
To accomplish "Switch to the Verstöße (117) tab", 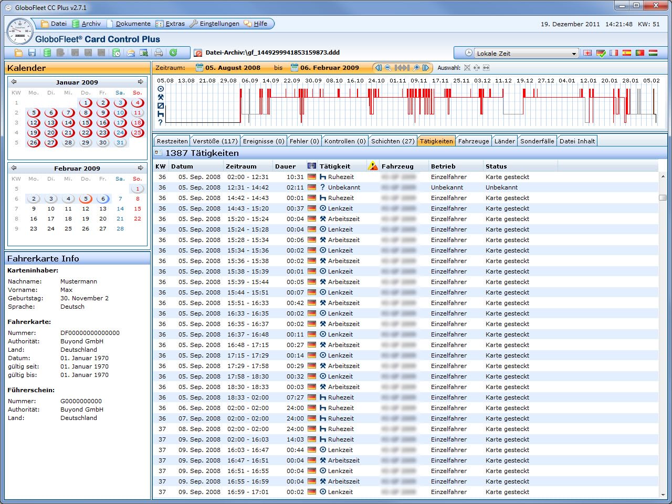I will tap(215, 141).
